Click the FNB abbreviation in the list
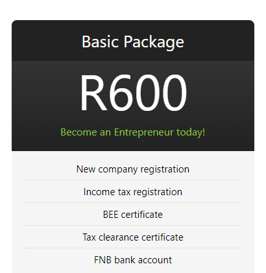266x273 pixels. (x=103, y=260)
